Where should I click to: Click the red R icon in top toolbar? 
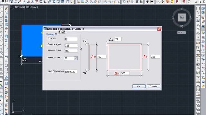pos(177,2)
